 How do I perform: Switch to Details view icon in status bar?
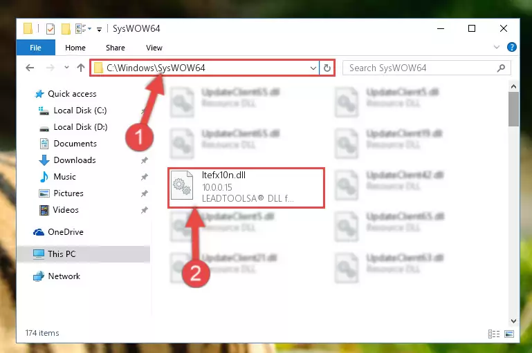pos(494,334)
